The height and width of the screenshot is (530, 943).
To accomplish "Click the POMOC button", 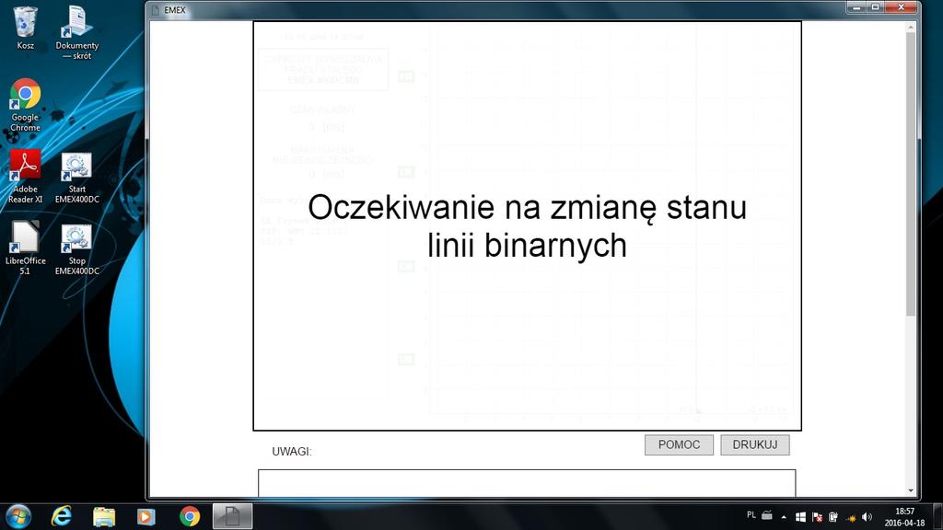I will tap(679, 444).
